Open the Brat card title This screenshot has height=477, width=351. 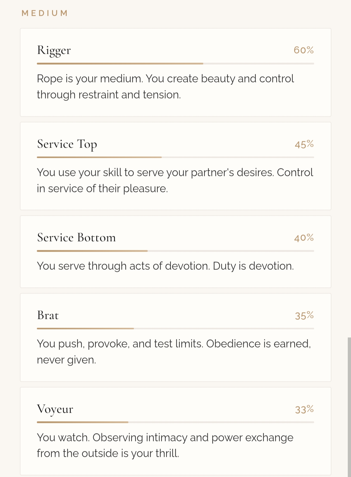coord(48,315)
